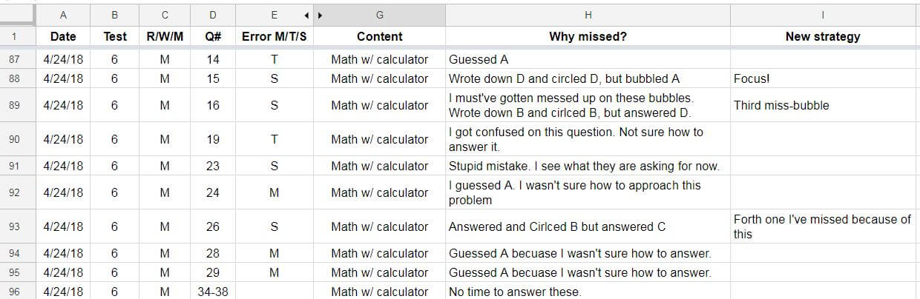The width and height of the screenshot is (920, 299).
Task: Select the 'Content' header cell
Action: (379, 36)
